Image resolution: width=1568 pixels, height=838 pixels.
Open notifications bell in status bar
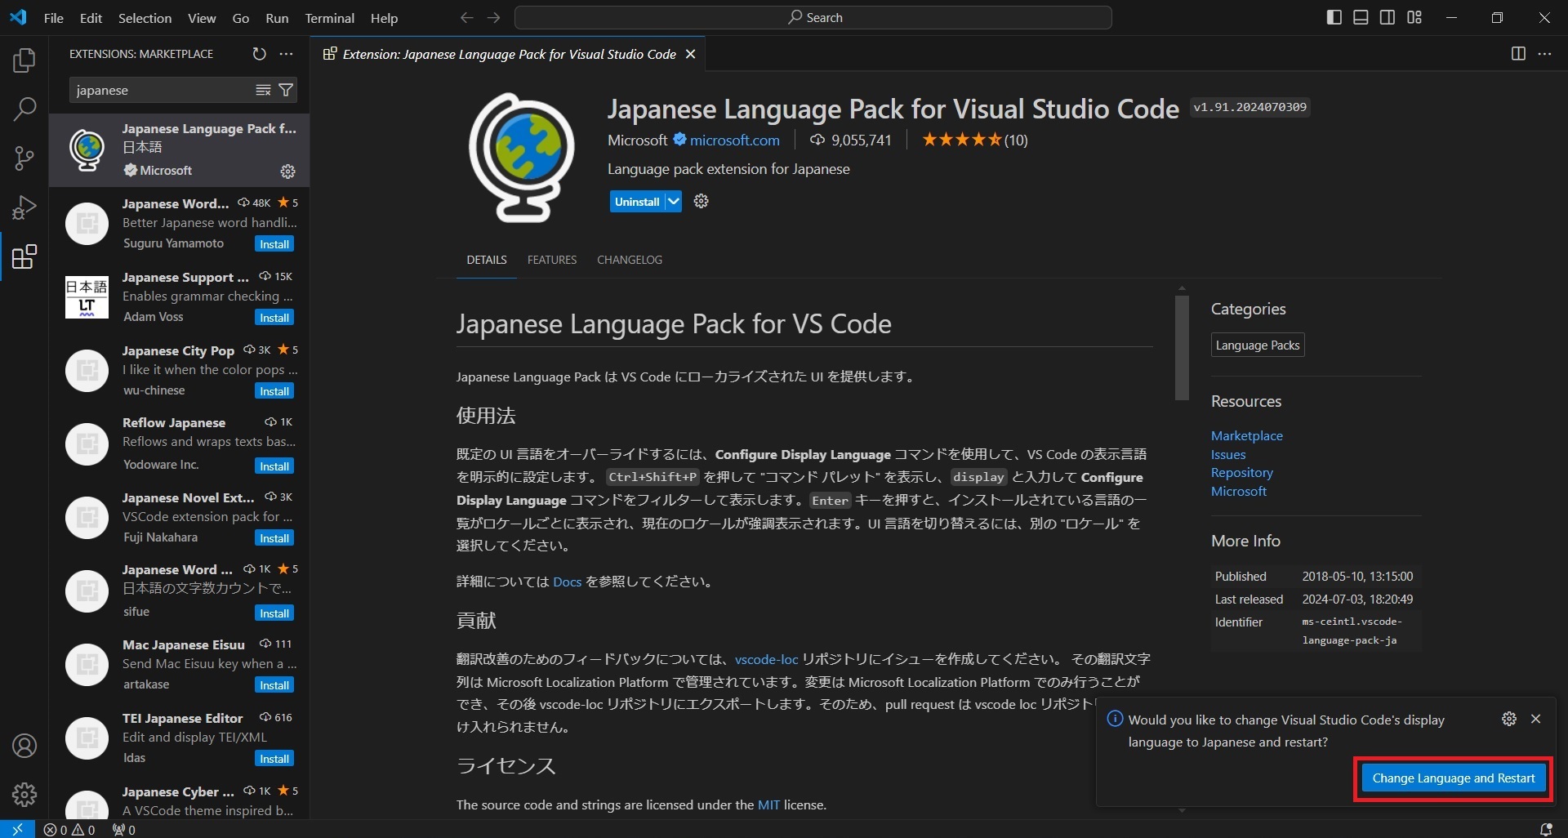coord(1545,830)
